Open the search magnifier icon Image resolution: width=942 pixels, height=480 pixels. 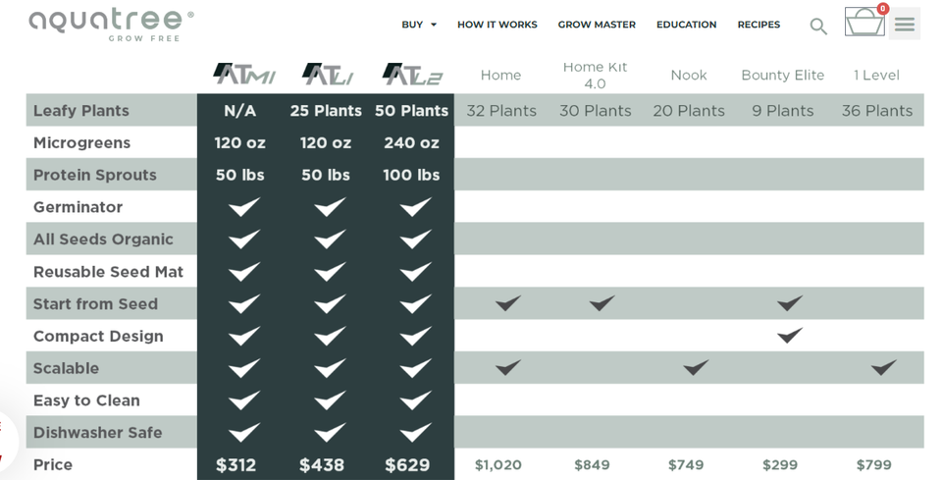[x=818, y=26]
